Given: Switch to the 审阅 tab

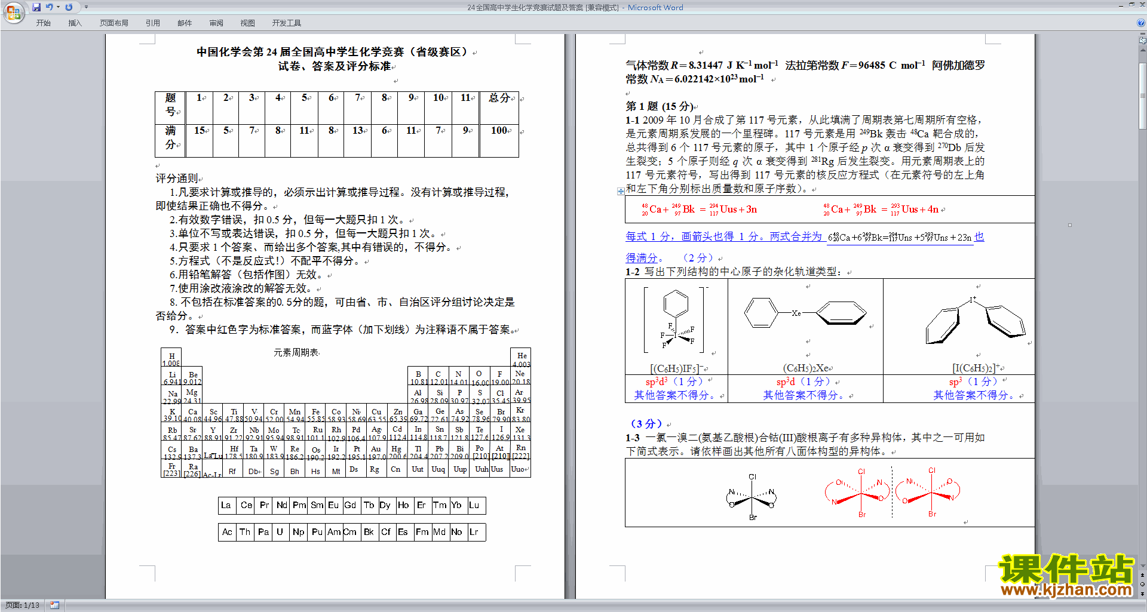Looking at the screenshot, I should click(216, 23).
